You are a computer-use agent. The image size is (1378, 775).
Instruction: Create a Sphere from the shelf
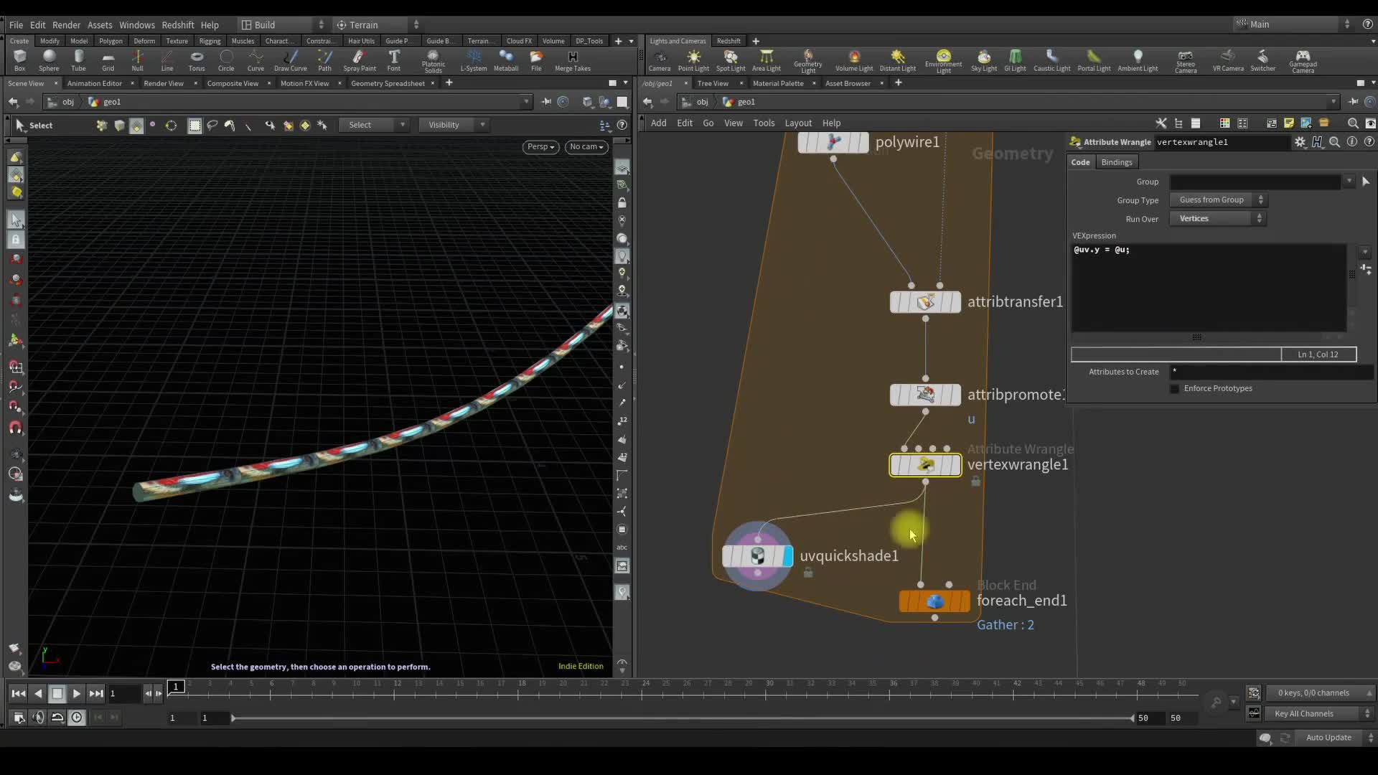pyautogui.click(x=49, y=60)
